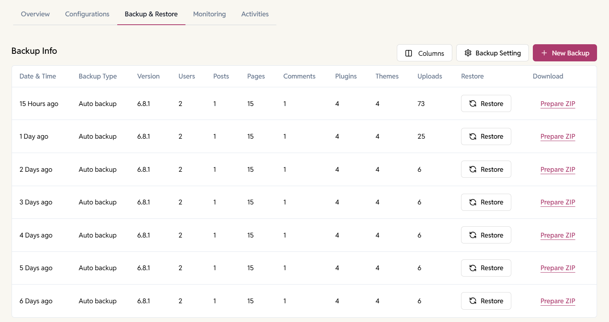The image size is (609, 322).
Task: Click the Posts column header
Action: pyautogui.click(x=221, y=76)
